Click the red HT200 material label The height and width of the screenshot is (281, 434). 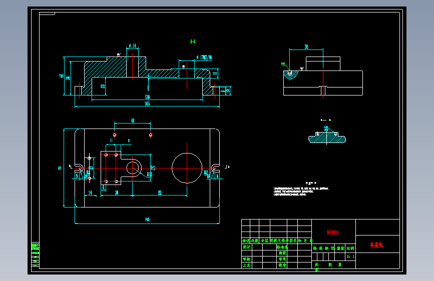333,232
